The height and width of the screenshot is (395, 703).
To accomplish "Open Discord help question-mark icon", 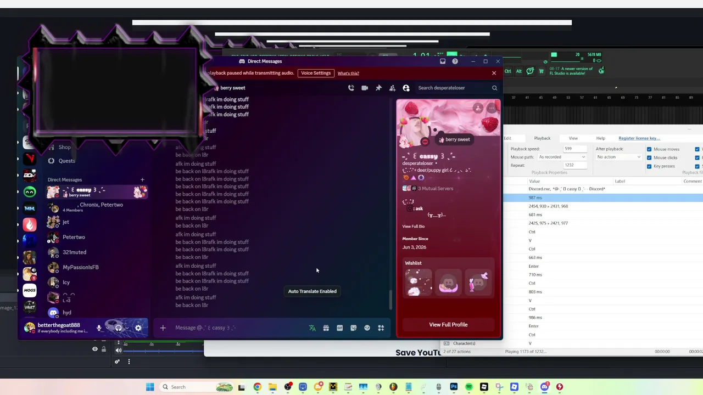I will pos(455,61).
